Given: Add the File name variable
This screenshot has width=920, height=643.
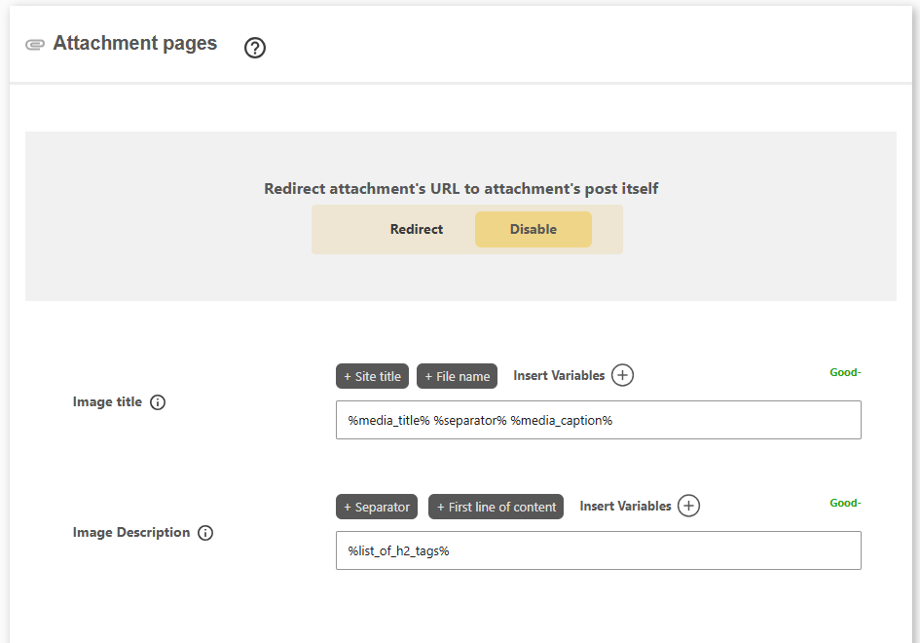Looking at the screenshot, I should pos(457,376).
